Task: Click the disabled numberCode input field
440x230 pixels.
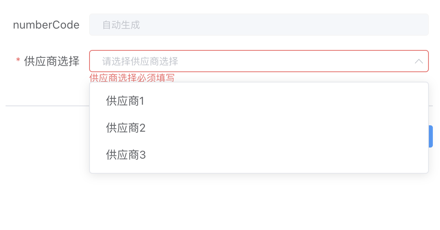Action: pyautogui.click(x=259, y=25)
